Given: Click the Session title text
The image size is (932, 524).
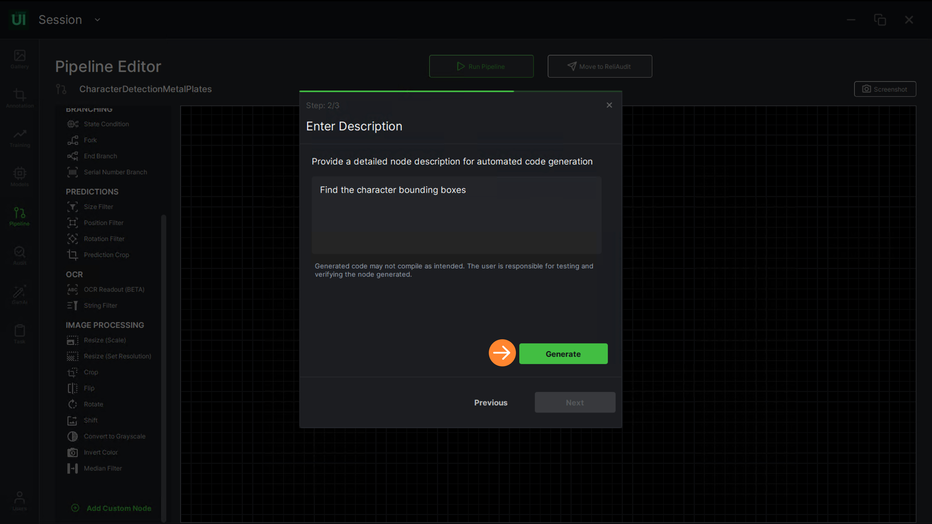Looking at the screenshot, I should [60, 19].
